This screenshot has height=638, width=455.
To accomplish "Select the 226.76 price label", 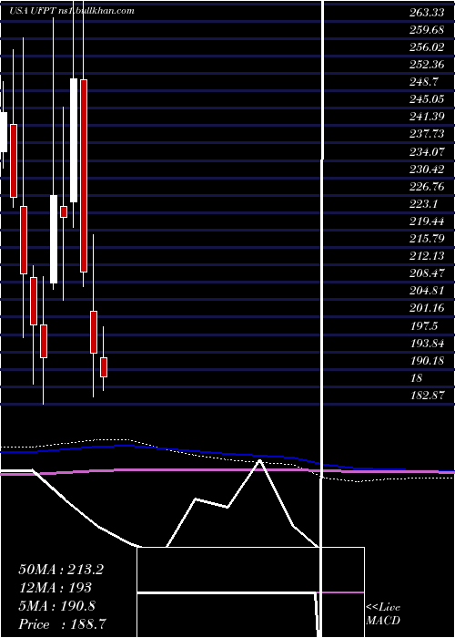I will (x=427, y=186).
